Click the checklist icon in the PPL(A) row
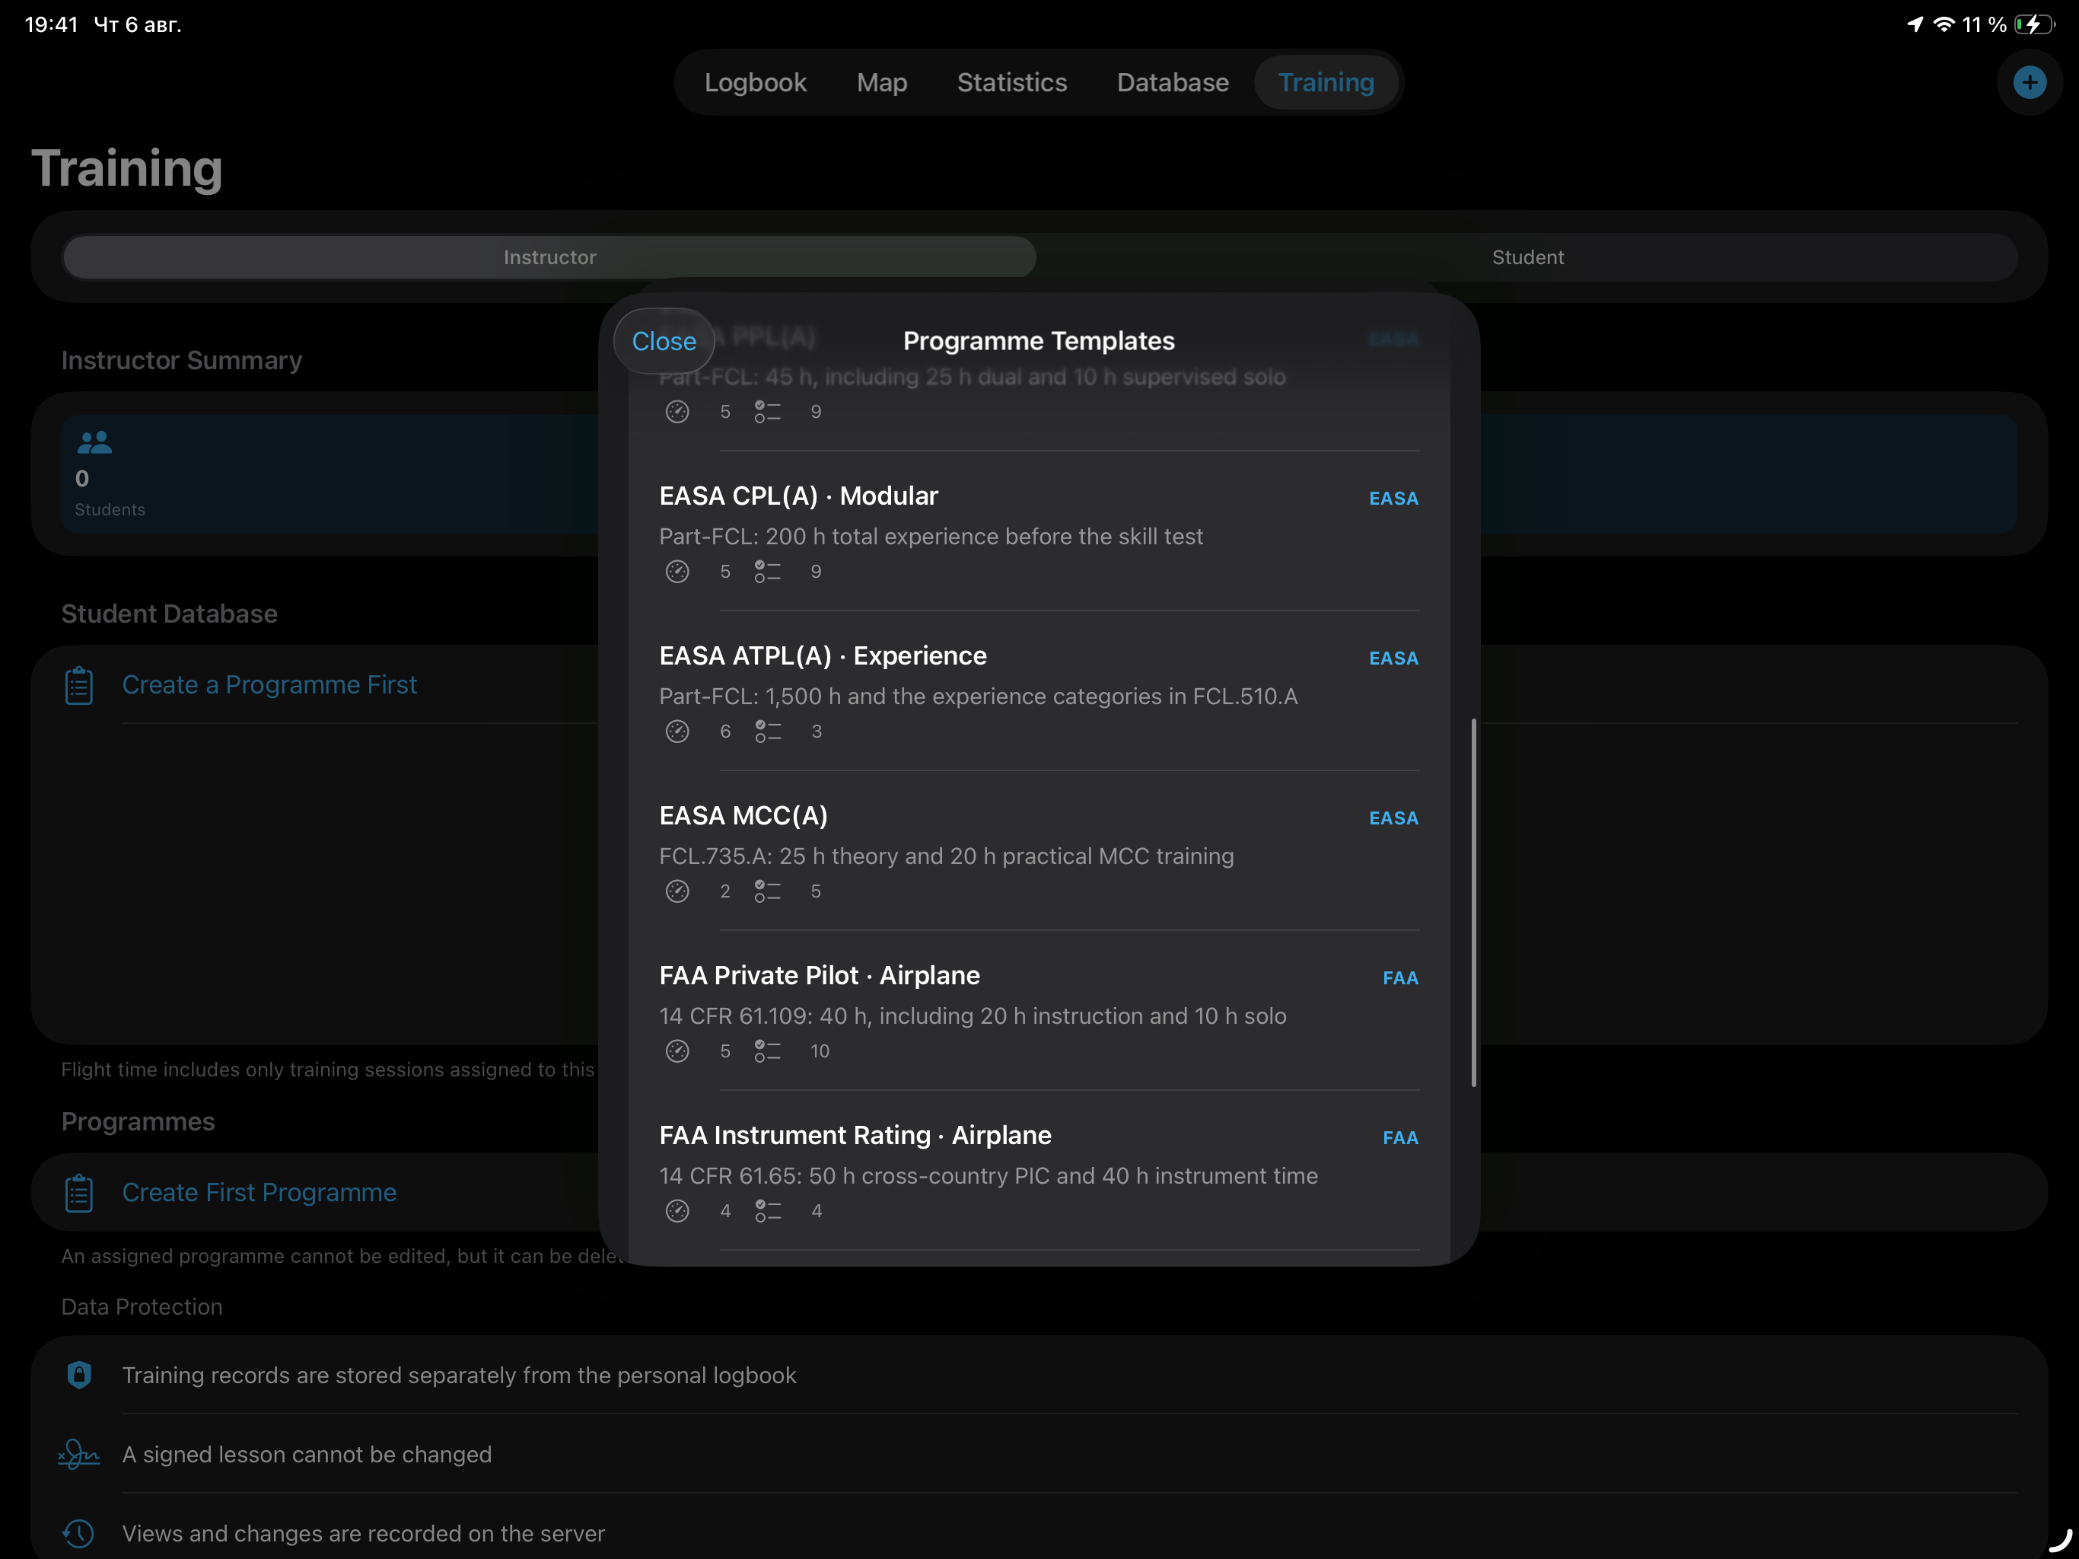Viewport: 2079px width, 1559px height. (x=768, y=412)
